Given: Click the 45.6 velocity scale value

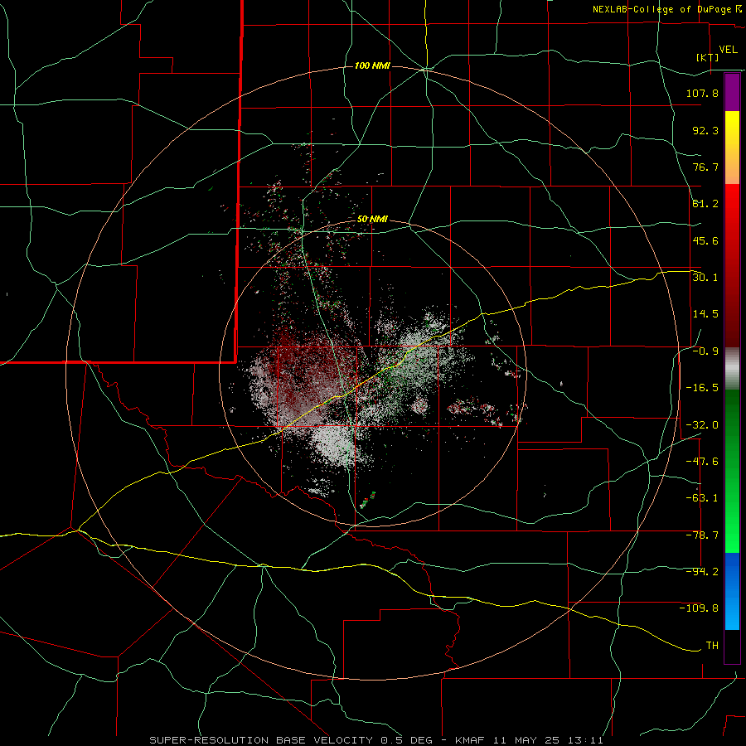Looking at the screenshot, I should (x=705, y=240).
